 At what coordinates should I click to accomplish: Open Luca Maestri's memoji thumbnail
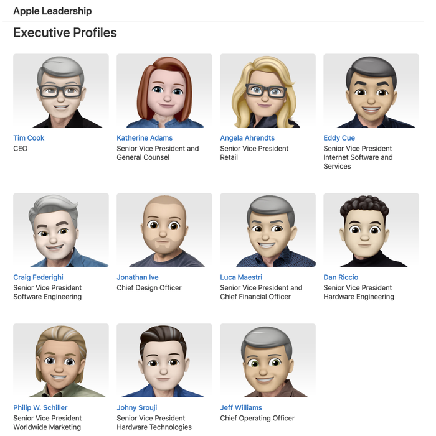[x=268, y=230]
